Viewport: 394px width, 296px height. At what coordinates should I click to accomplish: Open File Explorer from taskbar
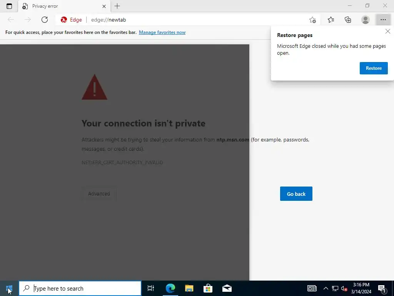coord(189,288)
